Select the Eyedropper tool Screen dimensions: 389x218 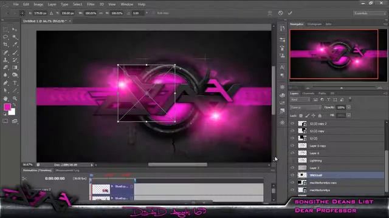pos(15,44)
